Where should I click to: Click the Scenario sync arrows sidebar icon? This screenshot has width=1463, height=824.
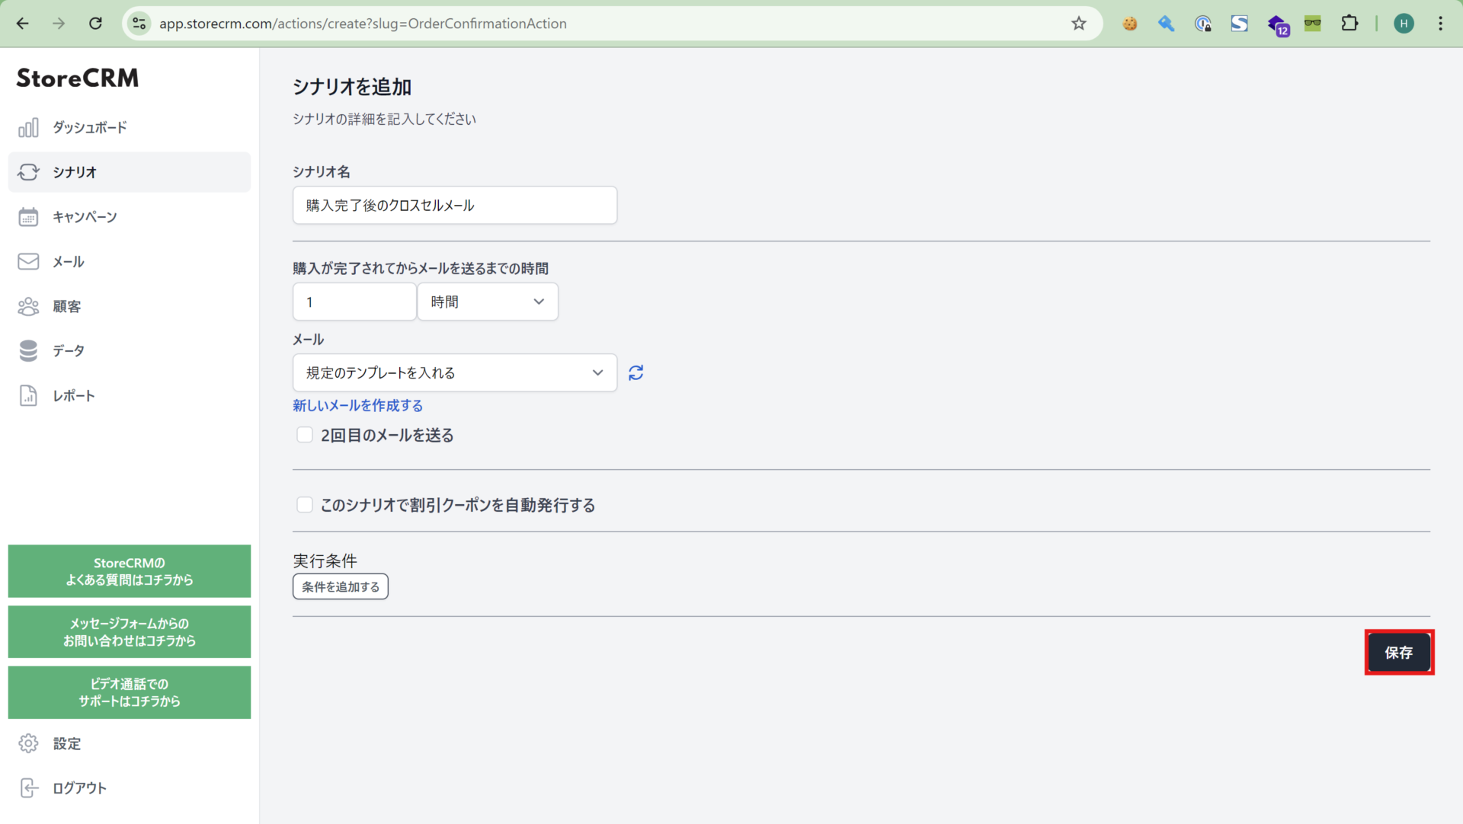[28, 172]
